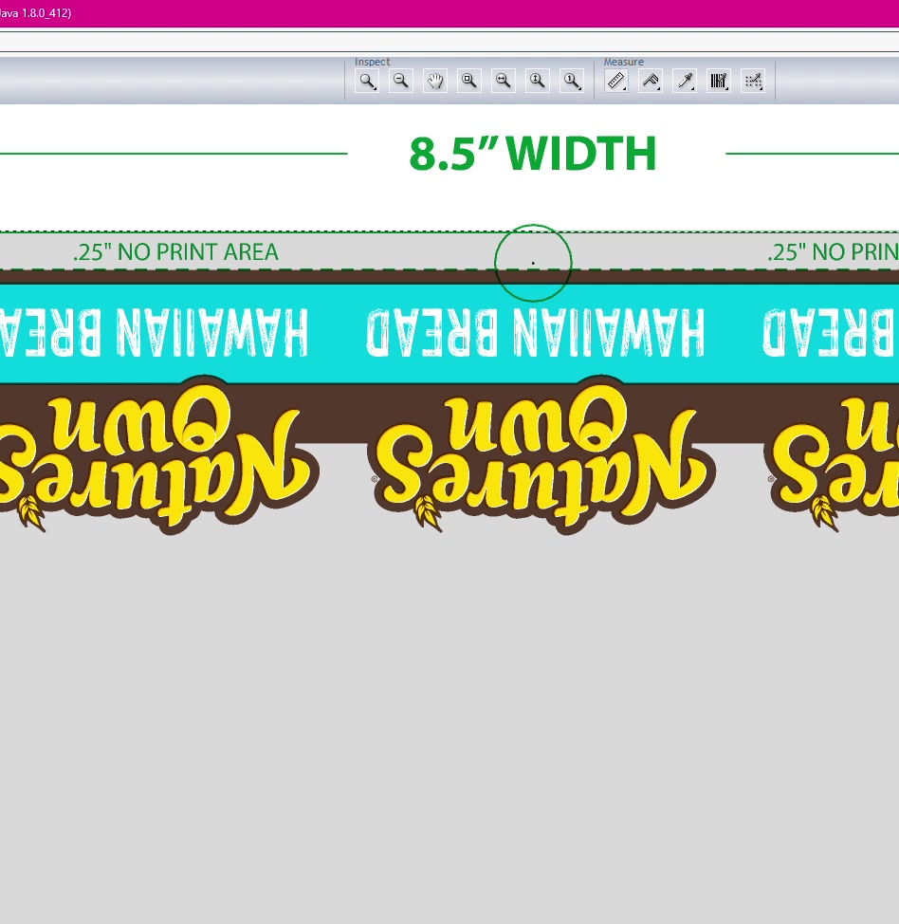Click the Zoom 1:1 actual size icon
Screen dimensions: 899x924
pos(571,81)
